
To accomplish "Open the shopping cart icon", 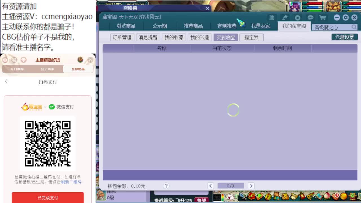I will (323, 17).
